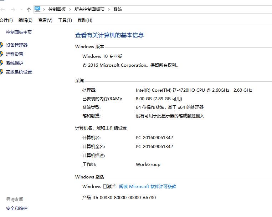The height and width of the screenshot is (217, 272).
Task: Expand the chevron after 所有控制面板项 breadcrumb
Action: click(109, 9)
